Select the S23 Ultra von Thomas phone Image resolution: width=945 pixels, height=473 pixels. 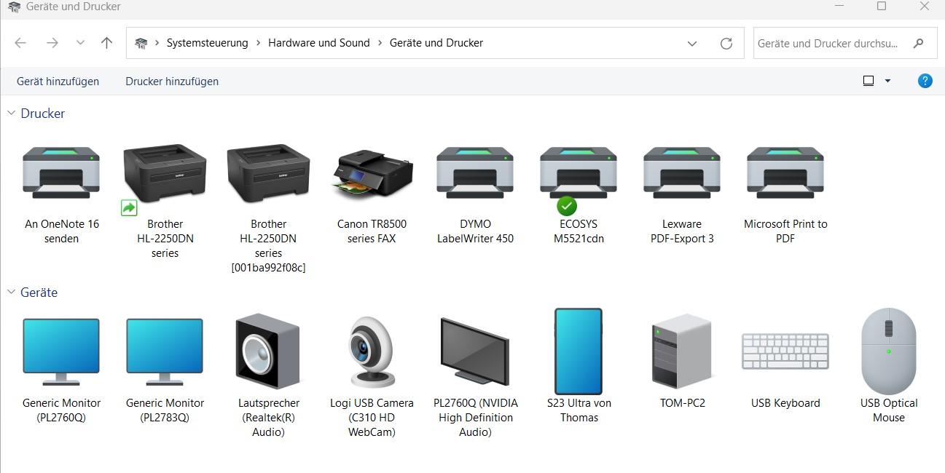579,367
